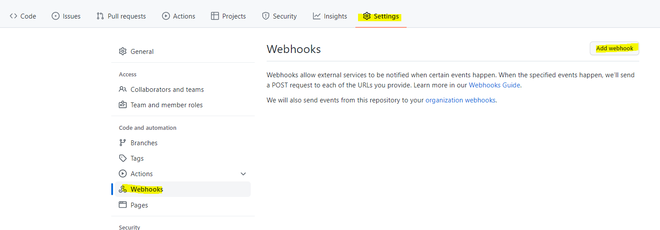Click the Code angle-brackets icon
The image size is (660, 230).
click(13, 16)
